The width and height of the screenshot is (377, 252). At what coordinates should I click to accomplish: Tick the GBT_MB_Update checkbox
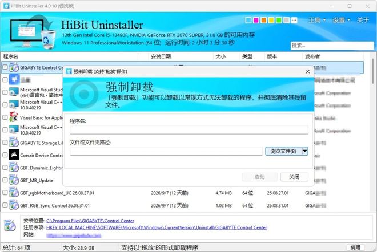(x=5, y=180)
